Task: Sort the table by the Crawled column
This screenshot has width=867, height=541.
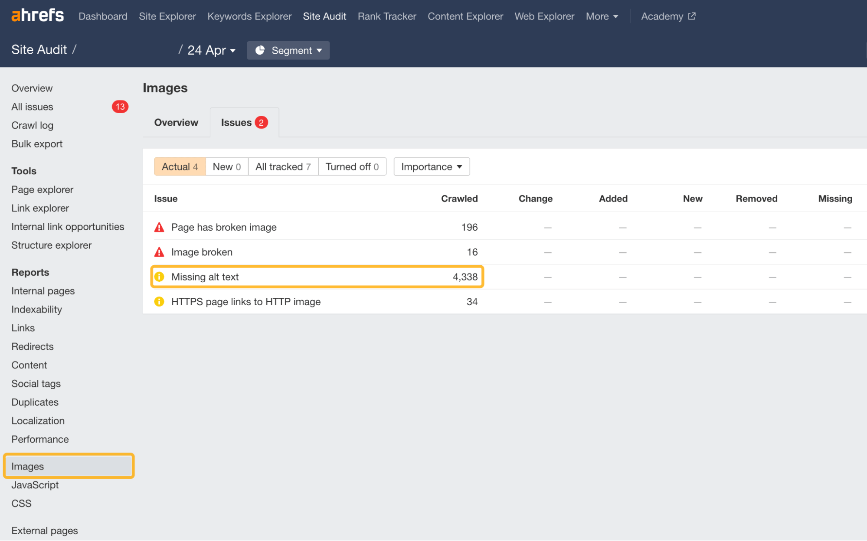Action: tap(459, 199)
